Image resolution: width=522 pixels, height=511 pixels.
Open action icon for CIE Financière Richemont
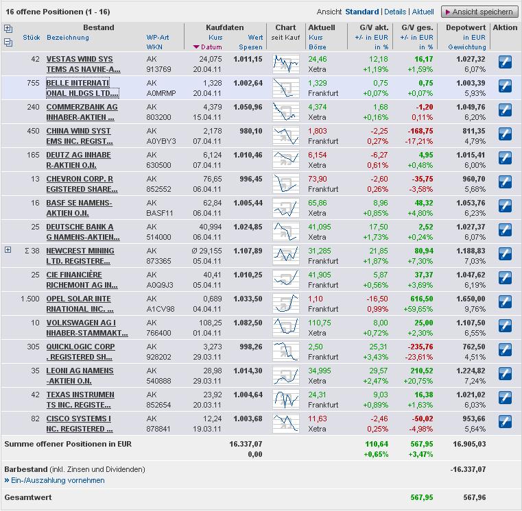coord(505,278)
